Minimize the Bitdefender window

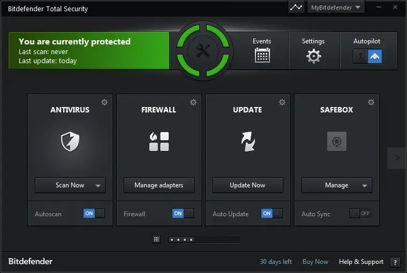pos(379,7)
